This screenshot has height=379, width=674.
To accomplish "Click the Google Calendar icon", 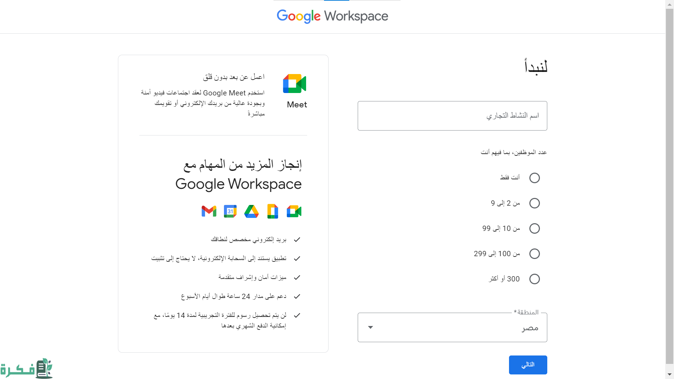I will (x=230, y=211).
